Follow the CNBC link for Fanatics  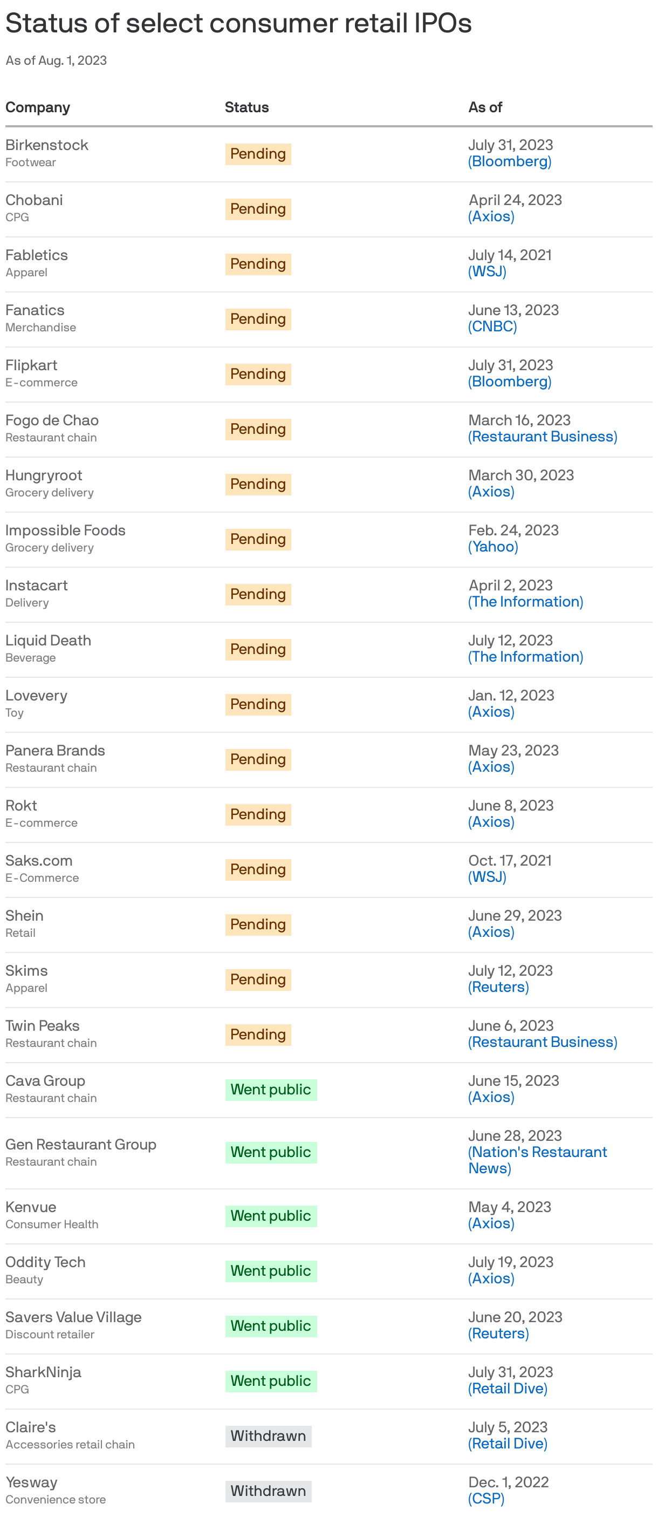coord(492,326)
